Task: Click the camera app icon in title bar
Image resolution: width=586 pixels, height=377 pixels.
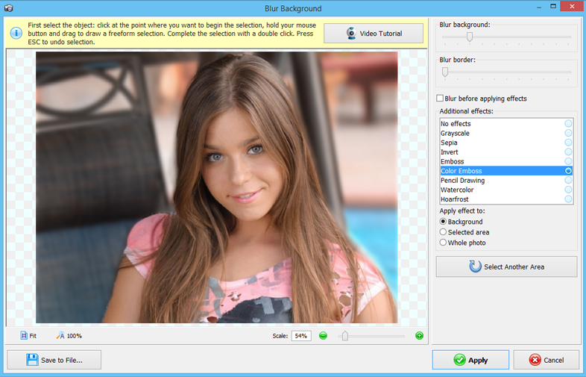Action: [x=9, y=8]
